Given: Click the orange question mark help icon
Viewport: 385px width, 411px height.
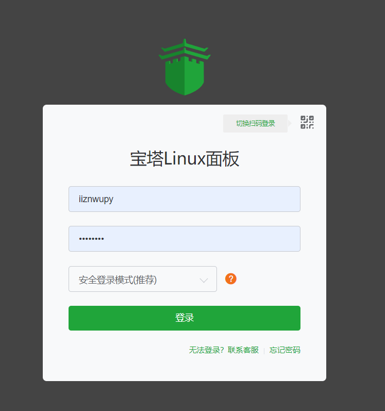Looking at the screenshot, I should coord(231,278).
